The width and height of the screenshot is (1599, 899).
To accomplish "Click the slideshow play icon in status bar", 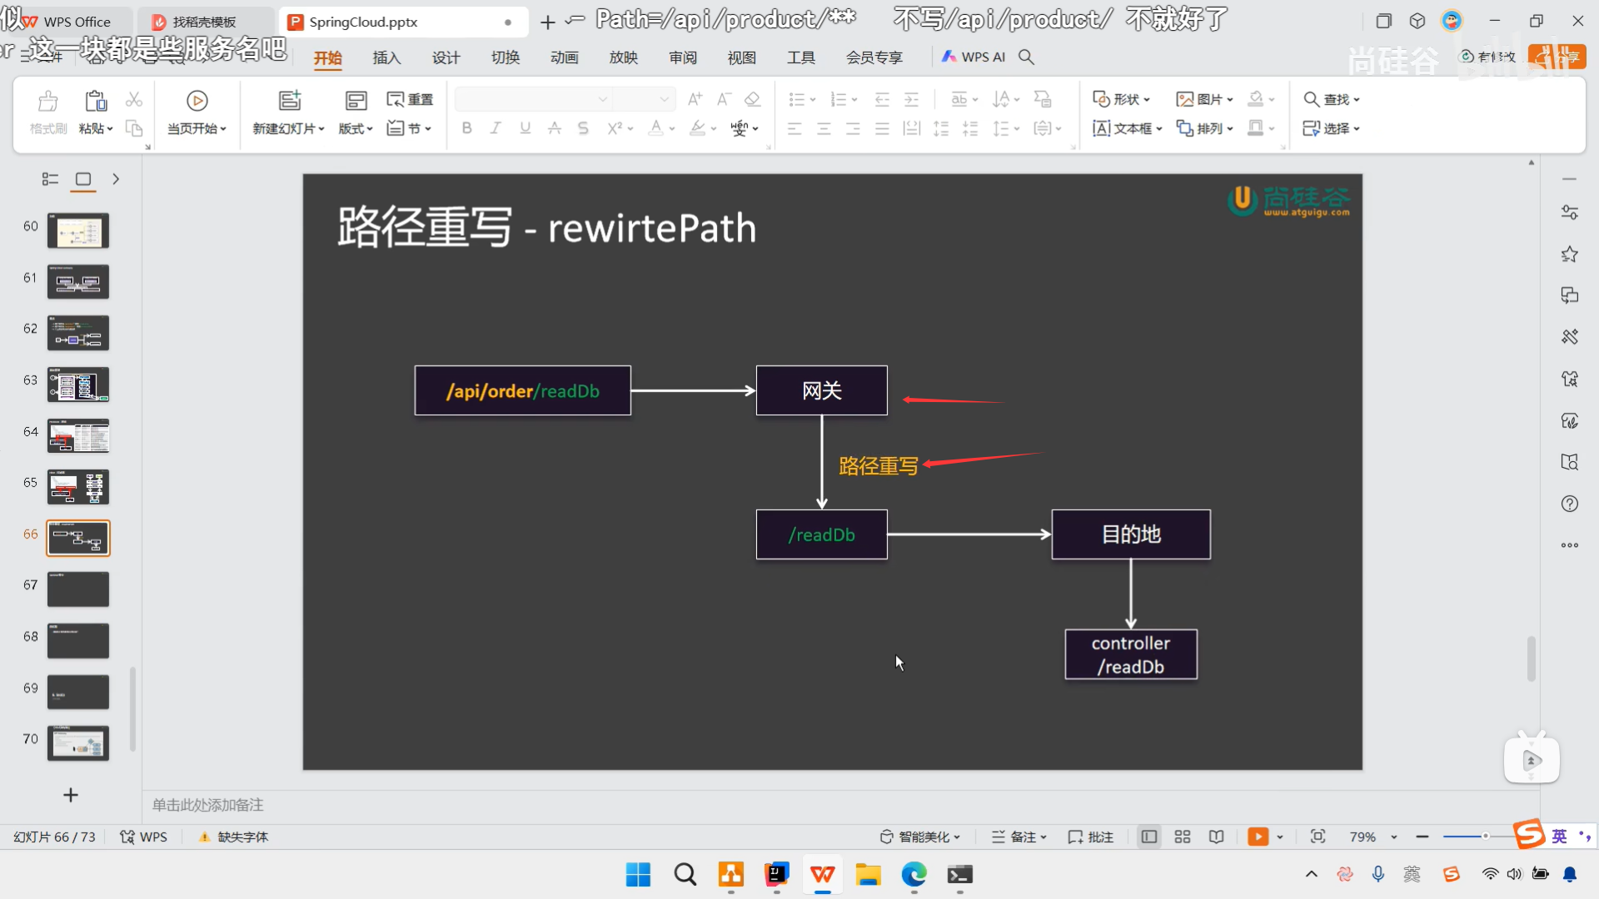I will pyautogui.click(x=1258, y=837).
